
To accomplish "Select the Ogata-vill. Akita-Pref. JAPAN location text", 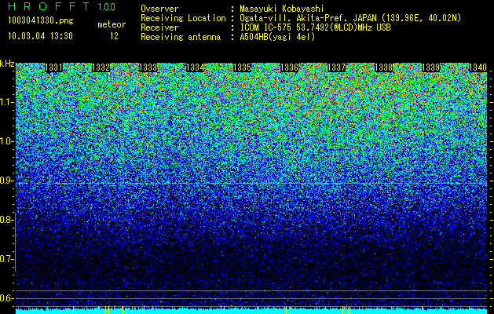I will [350, 18].
